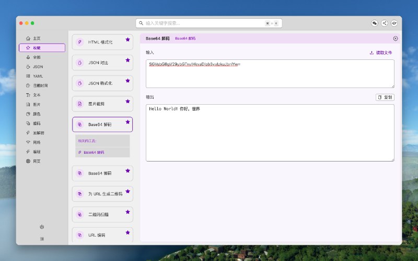Screen dimensions: 418x261
Task: Unfavorite JSON 对比 via its star
Action: point(127,60)
